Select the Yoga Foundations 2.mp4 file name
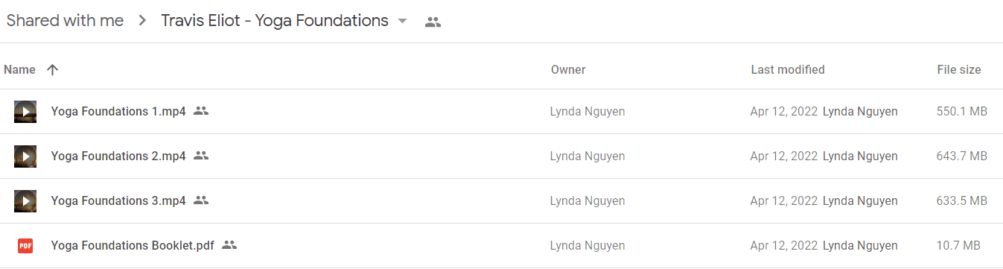The image size is (1003, 269). tap(118, 156)
